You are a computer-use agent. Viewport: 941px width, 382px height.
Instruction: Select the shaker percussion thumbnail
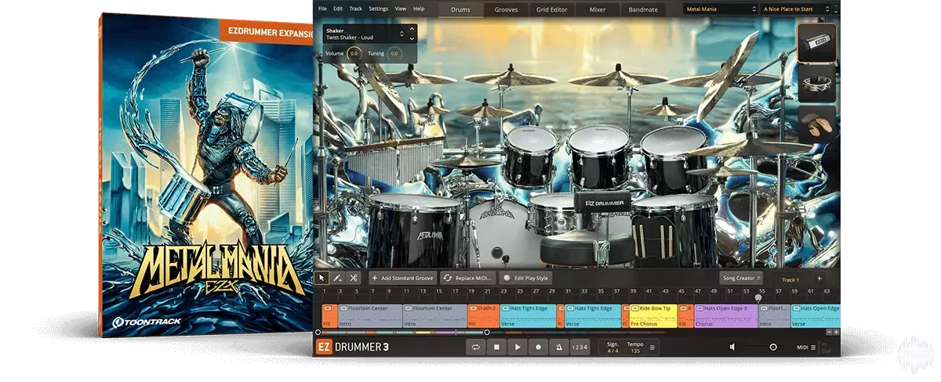[817, 44]
